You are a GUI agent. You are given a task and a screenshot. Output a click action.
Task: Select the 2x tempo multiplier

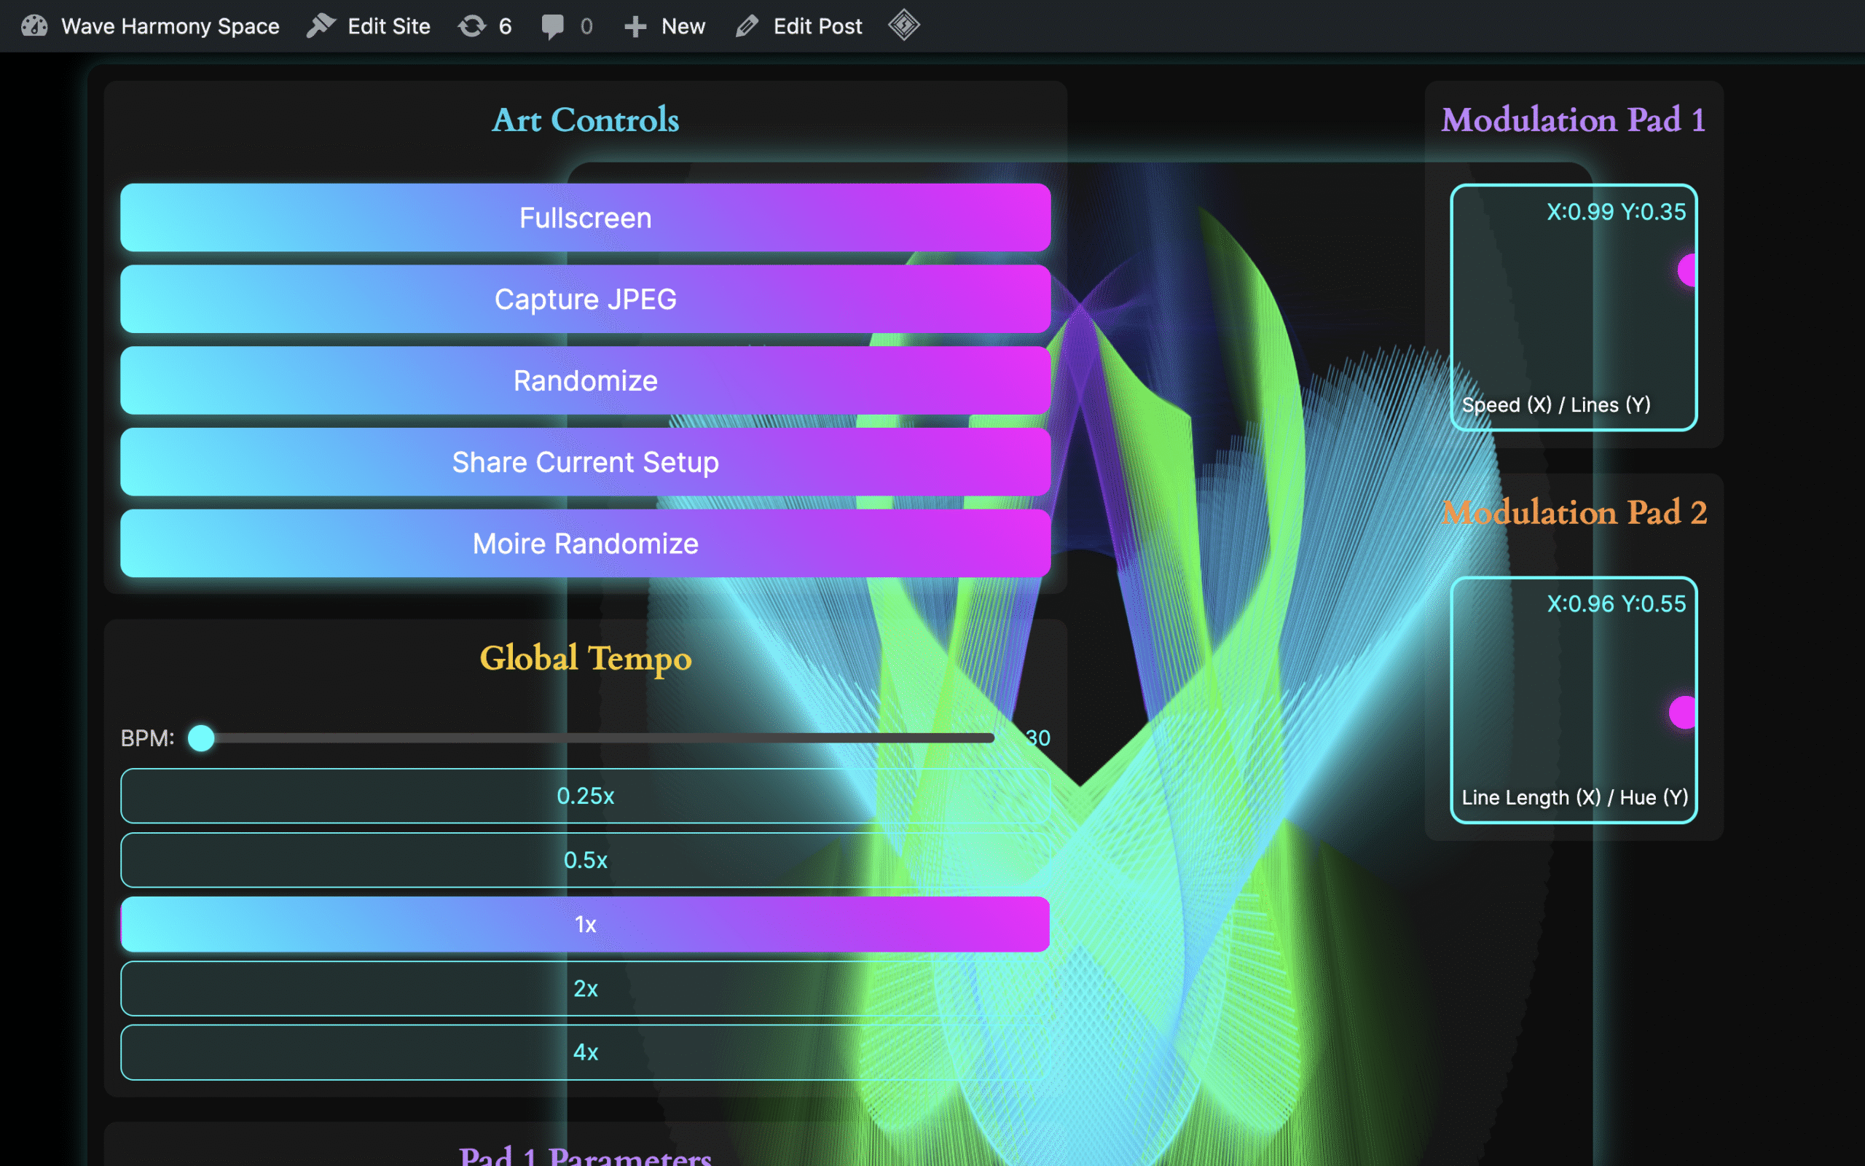(585, 989)
